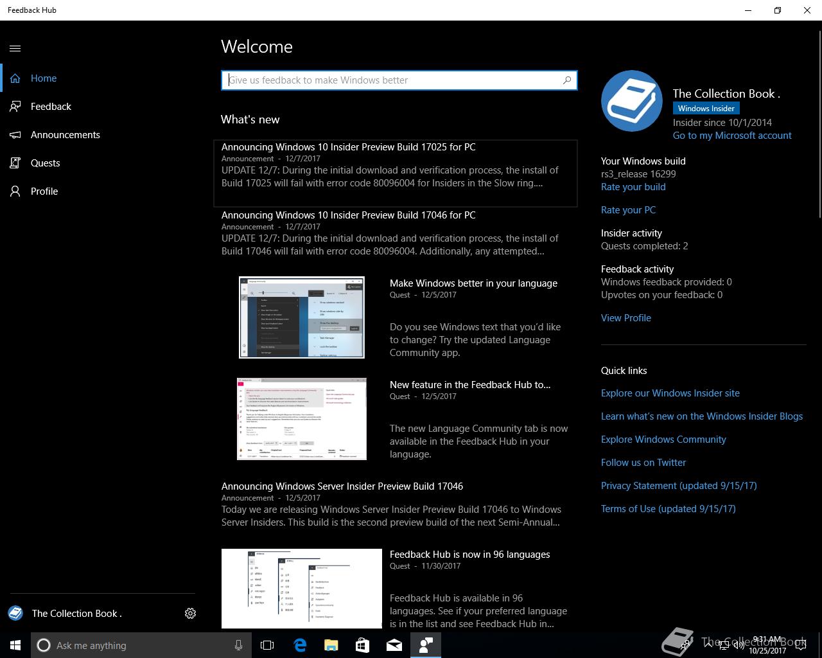Click the Windows Insider badge
822x658 pixels.
(x=706, y=109)
